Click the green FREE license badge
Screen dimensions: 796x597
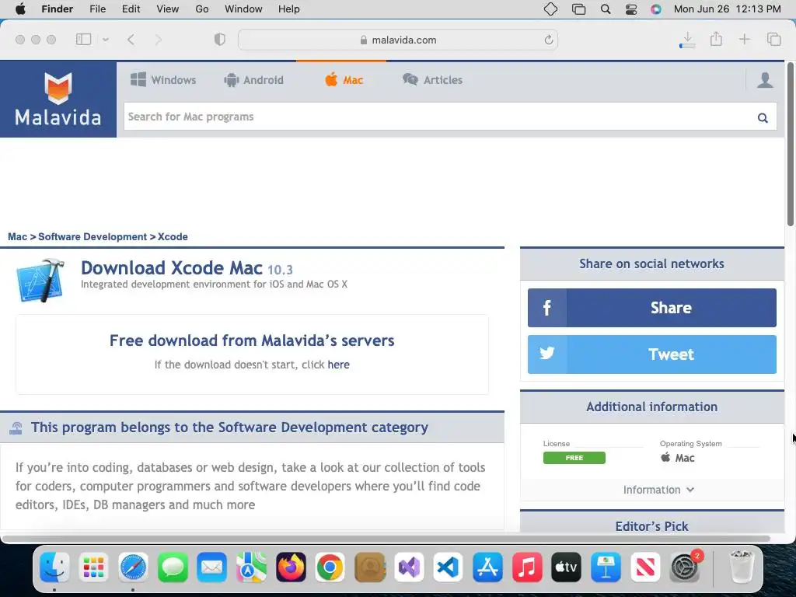[574, 458]
